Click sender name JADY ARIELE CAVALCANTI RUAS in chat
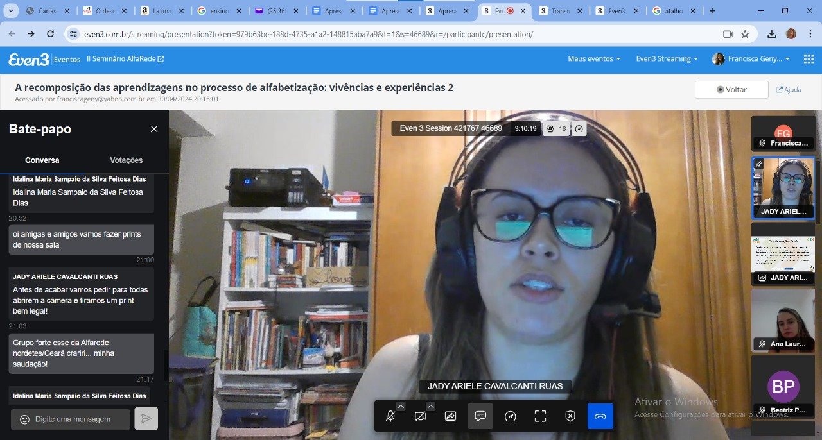Screen dimensions: 822x440 65,276
